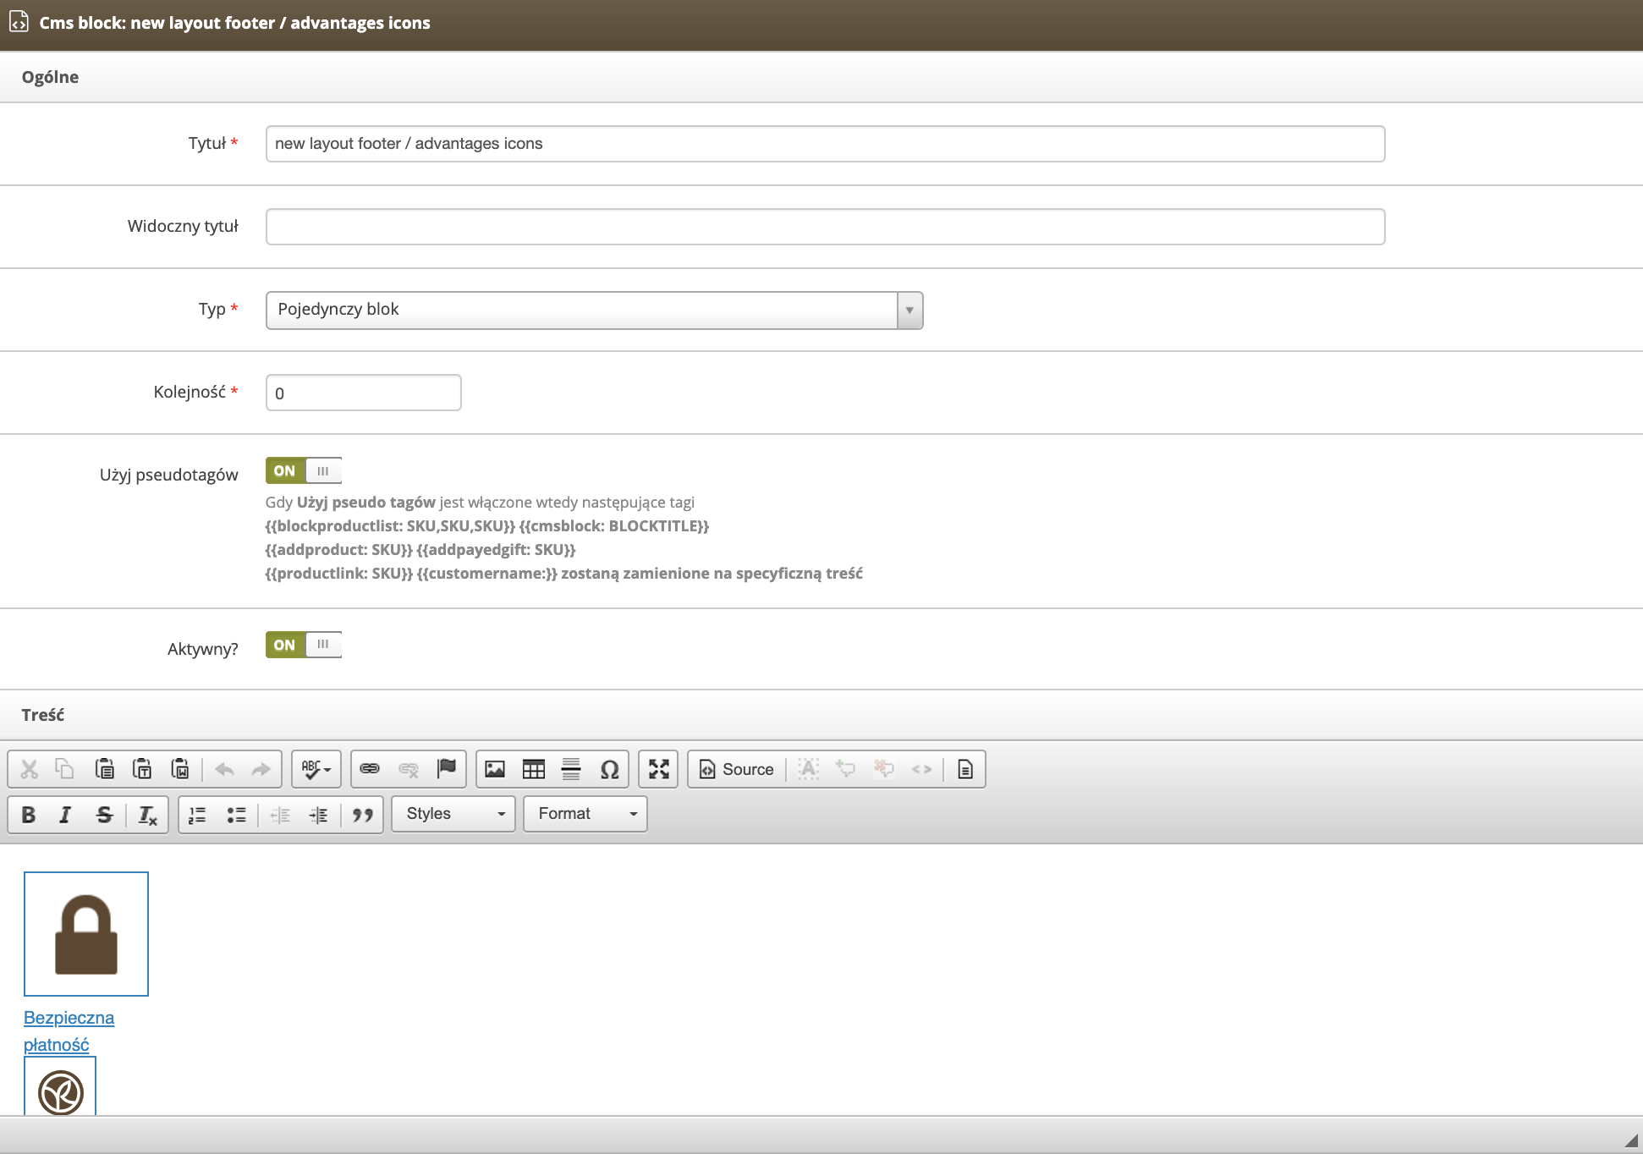Maximize the editor with the expand icon
The height and width of the screenshot is (1154, 1643).
point(658,769)
